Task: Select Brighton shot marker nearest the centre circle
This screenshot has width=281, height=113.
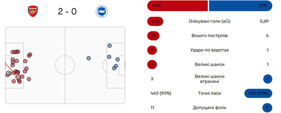Action: point(88,58)
